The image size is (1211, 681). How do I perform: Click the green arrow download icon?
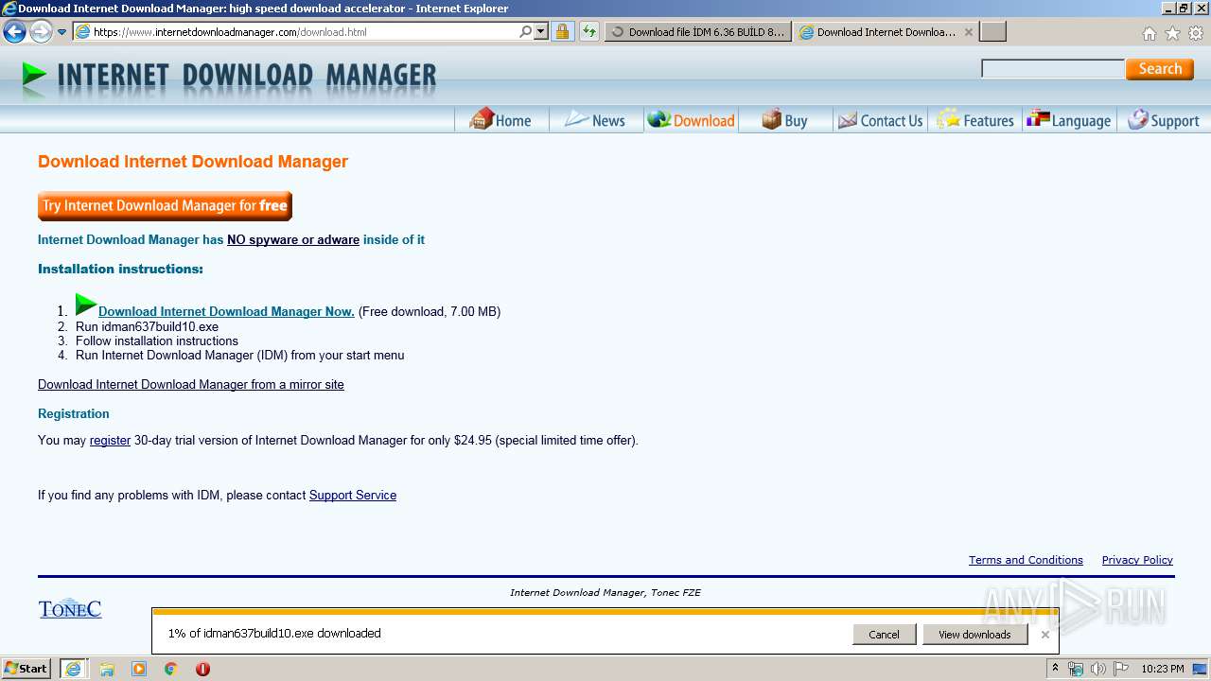pos(86,305)
